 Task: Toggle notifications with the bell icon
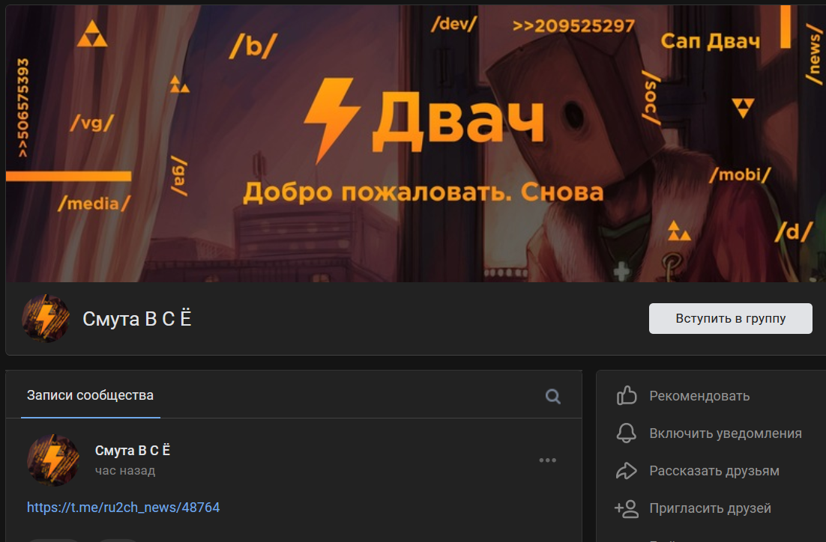tap(627, 433)
